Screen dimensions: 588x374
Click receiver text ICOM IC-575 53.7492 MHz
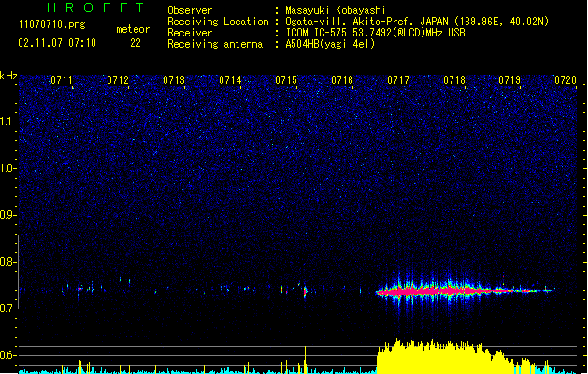tap(375, 33)
